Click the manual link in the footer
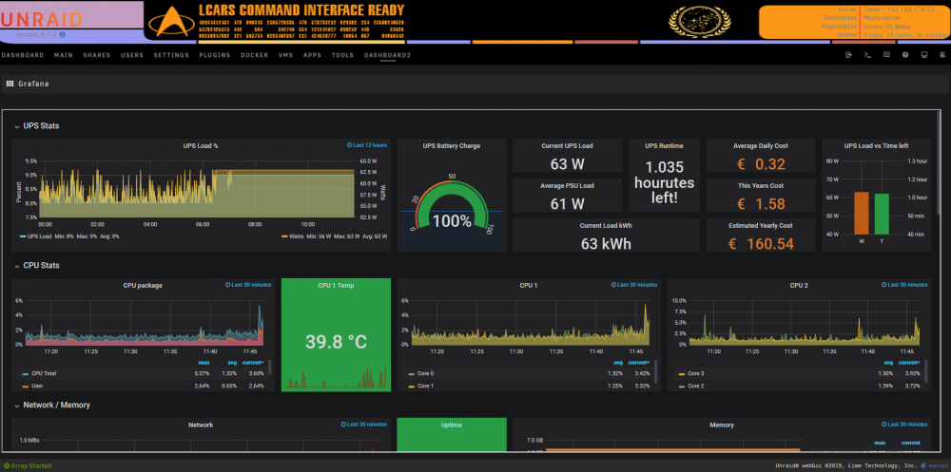 tap(938, 466)
